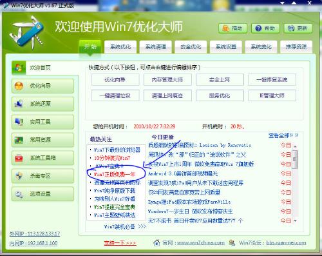Screen dimensions: 322x256
Task: Switch to the 推荐资源 tab
Action: 296,46
